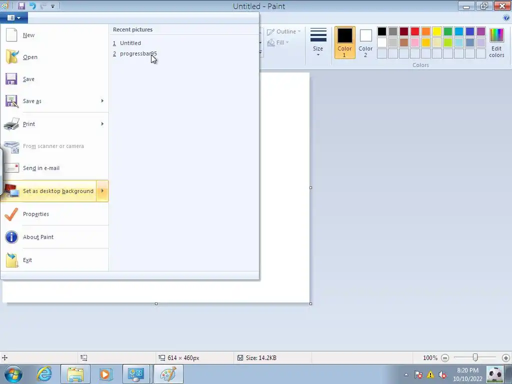Open the Paint Help question mark icon

506,17
